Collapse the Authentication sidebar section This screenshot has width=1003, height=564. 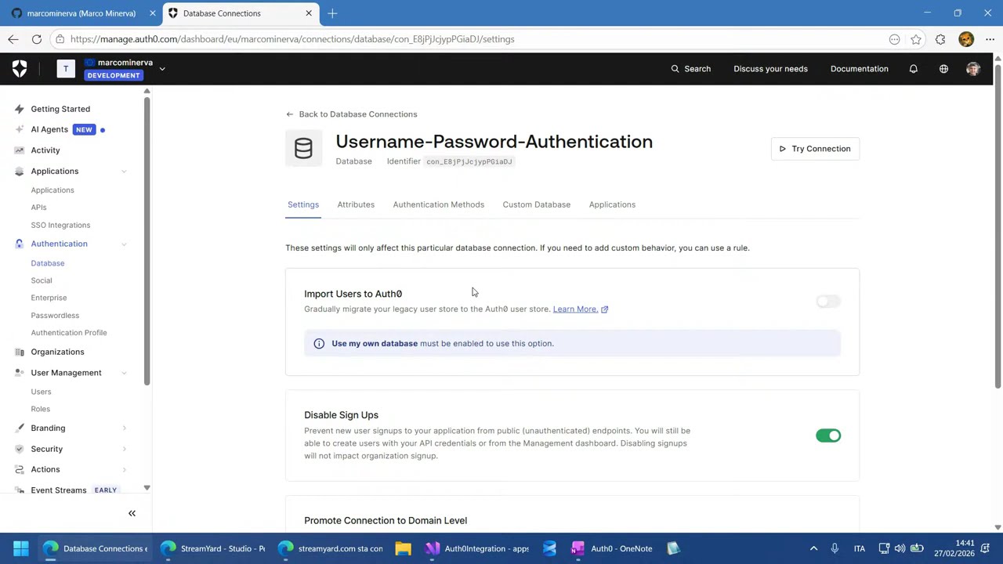tap(124, 244)
